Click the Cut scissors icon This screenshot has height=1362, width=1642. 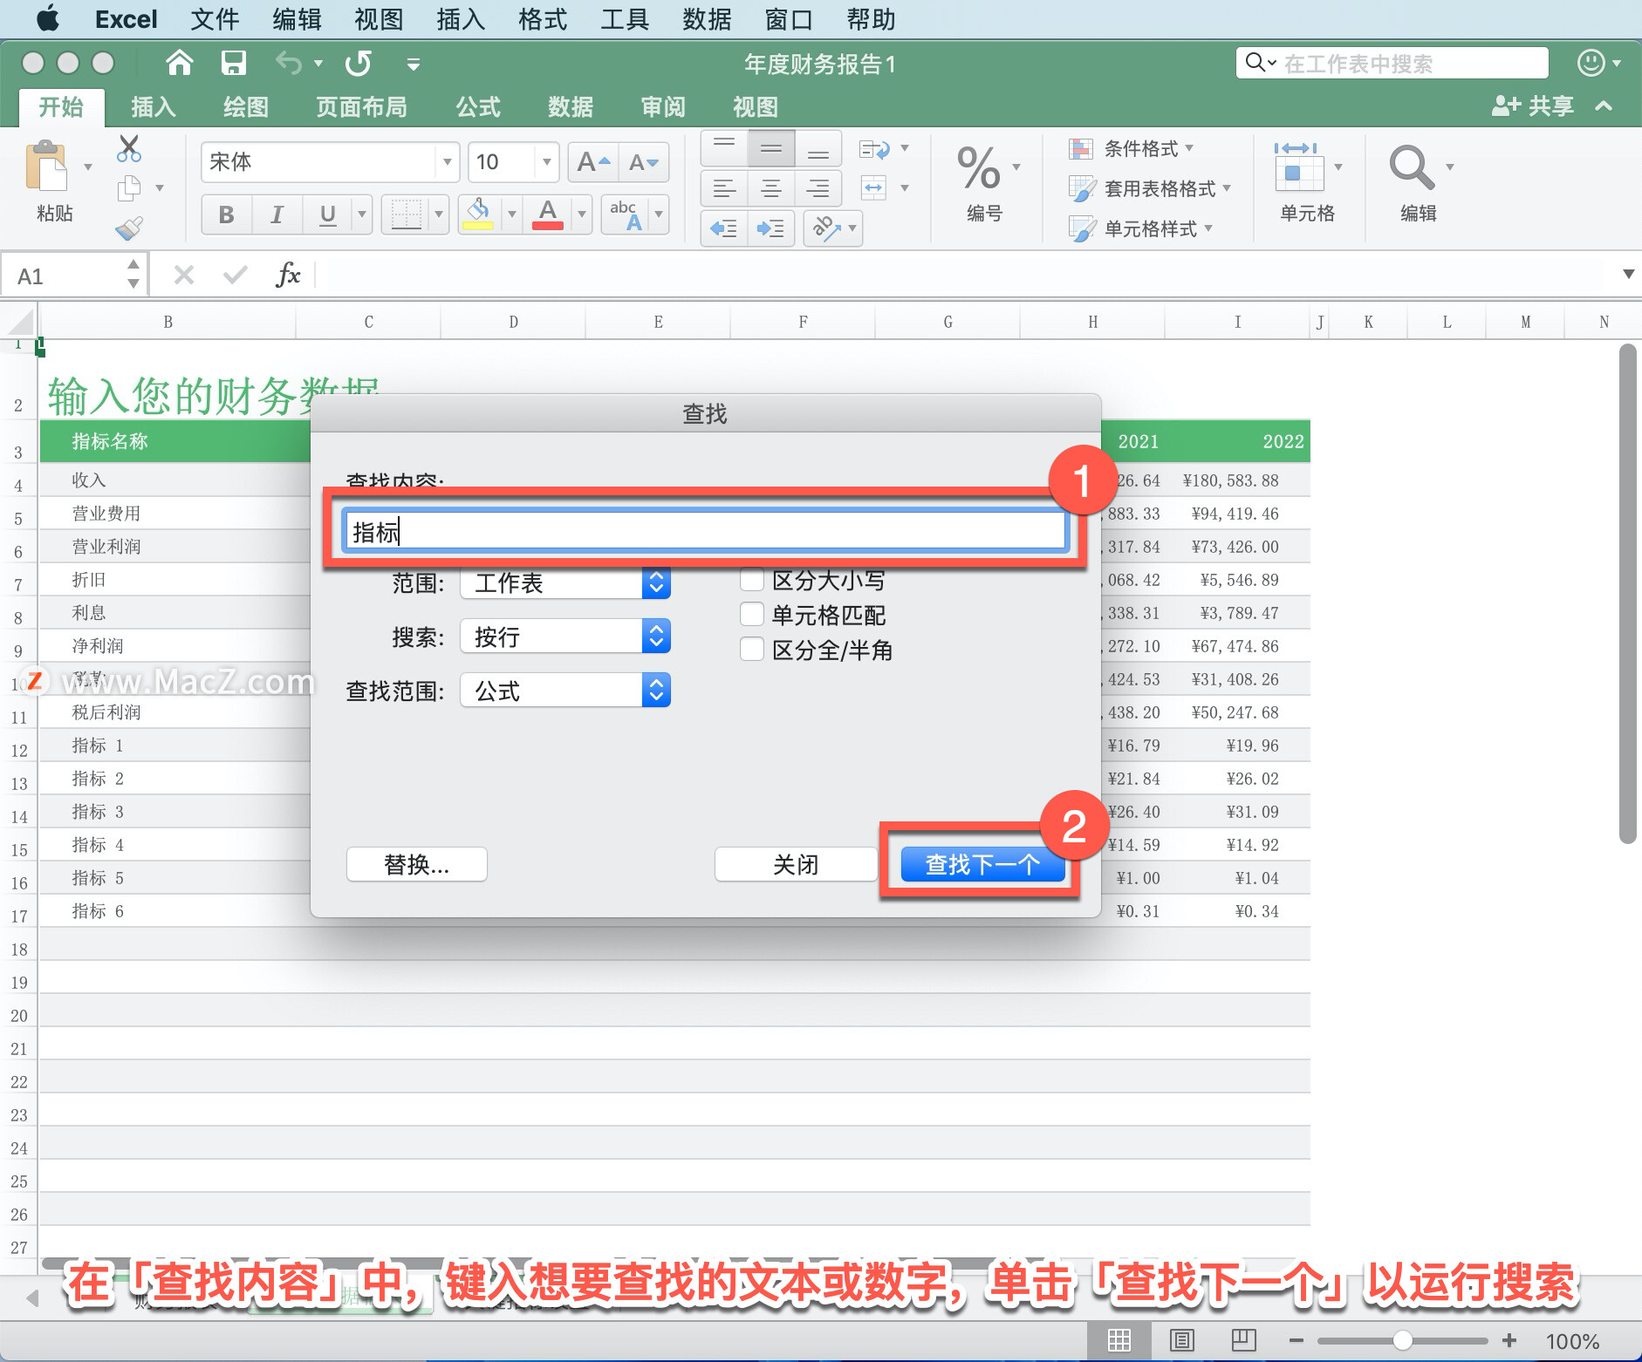pos(128,148)
